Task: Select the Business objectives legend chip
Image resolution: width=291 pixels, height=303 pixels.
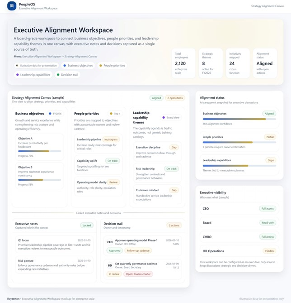Action: coord(78,66)
